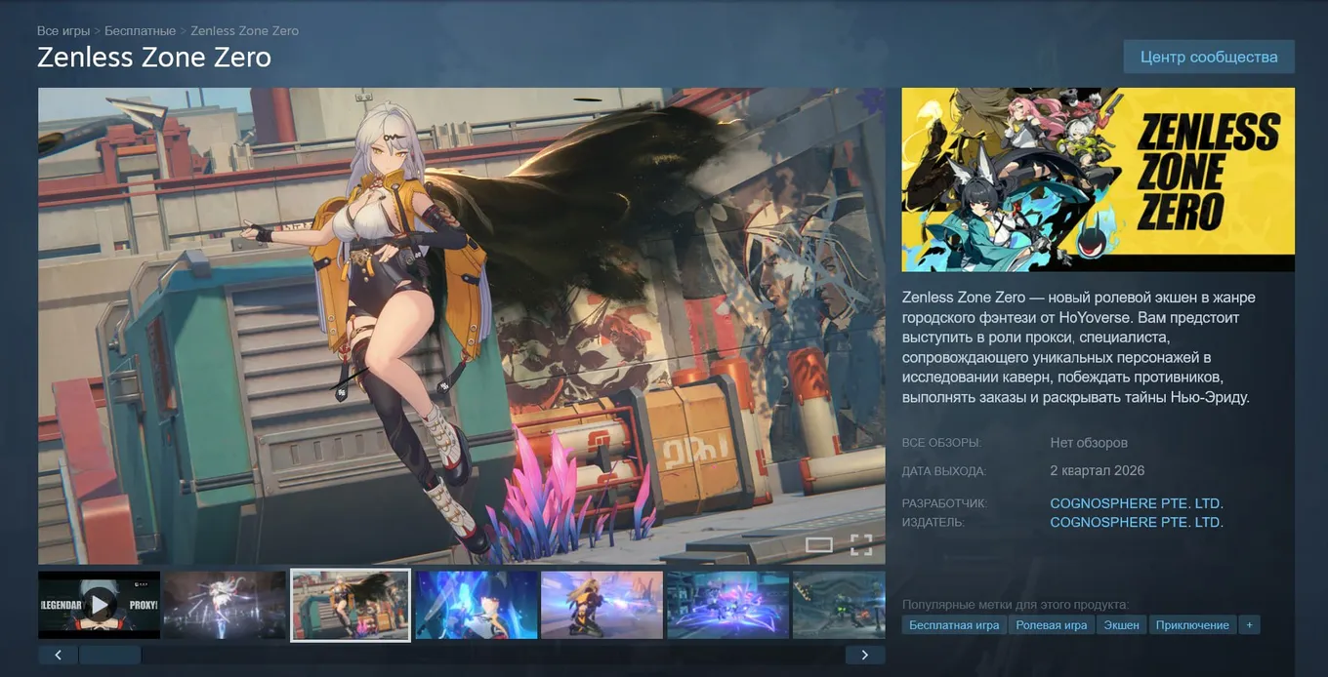Open the Бесплатные breadcrumb link
The image size is (1328, 677).
tap(140, 30)
